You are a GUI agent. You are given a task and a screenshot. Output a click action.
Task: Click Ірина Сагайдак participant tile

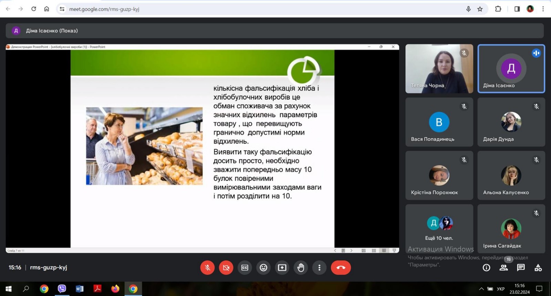pyautogui.click(x=511, y=229)
